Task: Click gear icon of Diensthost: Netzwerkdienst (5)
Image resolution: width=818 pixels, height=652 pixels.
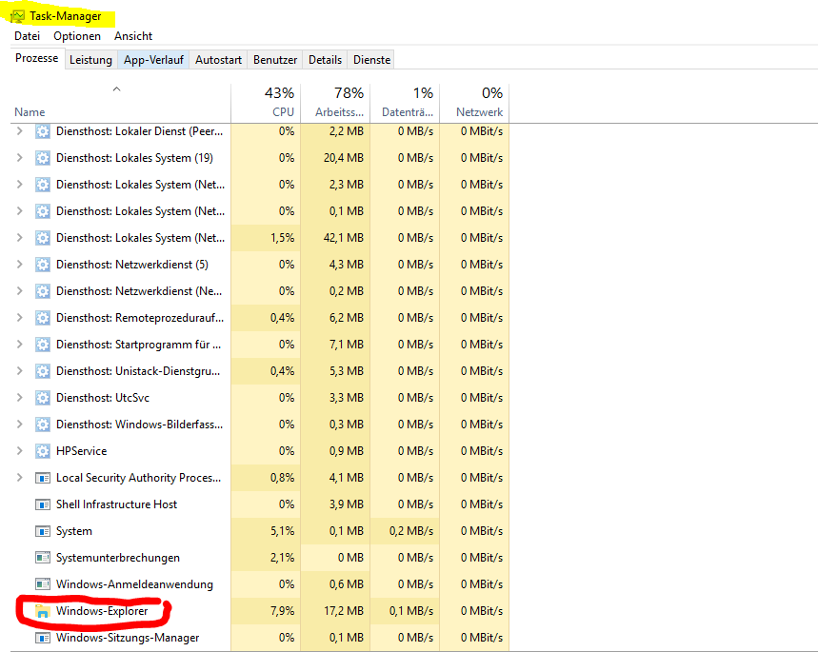Action: (x=42, y=265)
